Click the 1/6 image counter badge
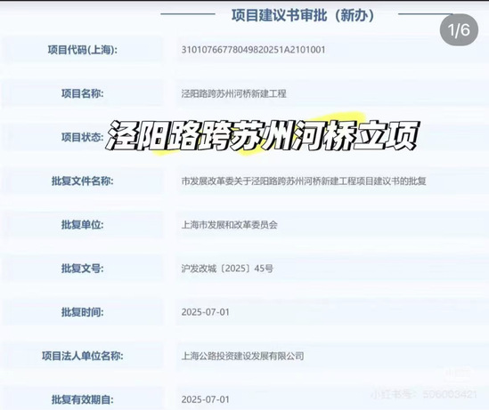This screenshot has width=489, height=410. [459, 30]
